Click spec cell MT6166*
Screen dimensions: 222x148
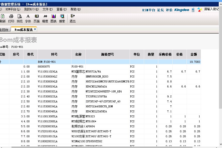108,121
